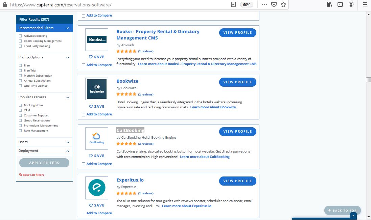The image size is (371, 220).
Task: Enable the Free Trial pricing filter
Action: click(20, 70)
